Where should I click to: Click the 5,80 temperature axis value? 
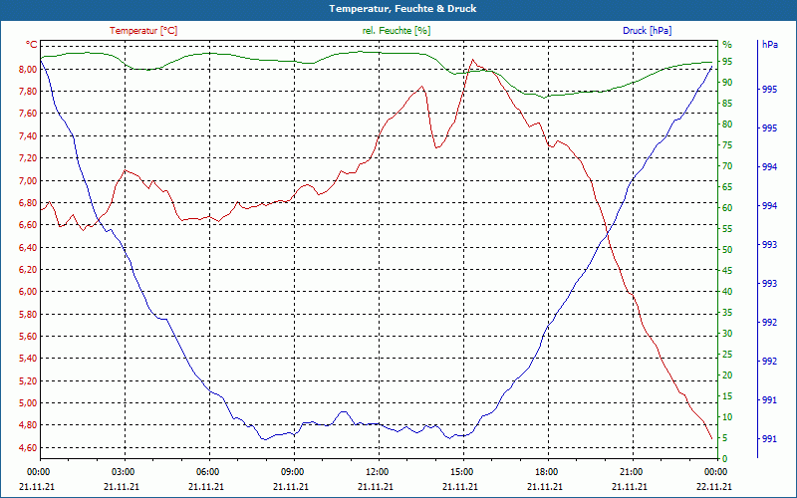pos(28,314)
